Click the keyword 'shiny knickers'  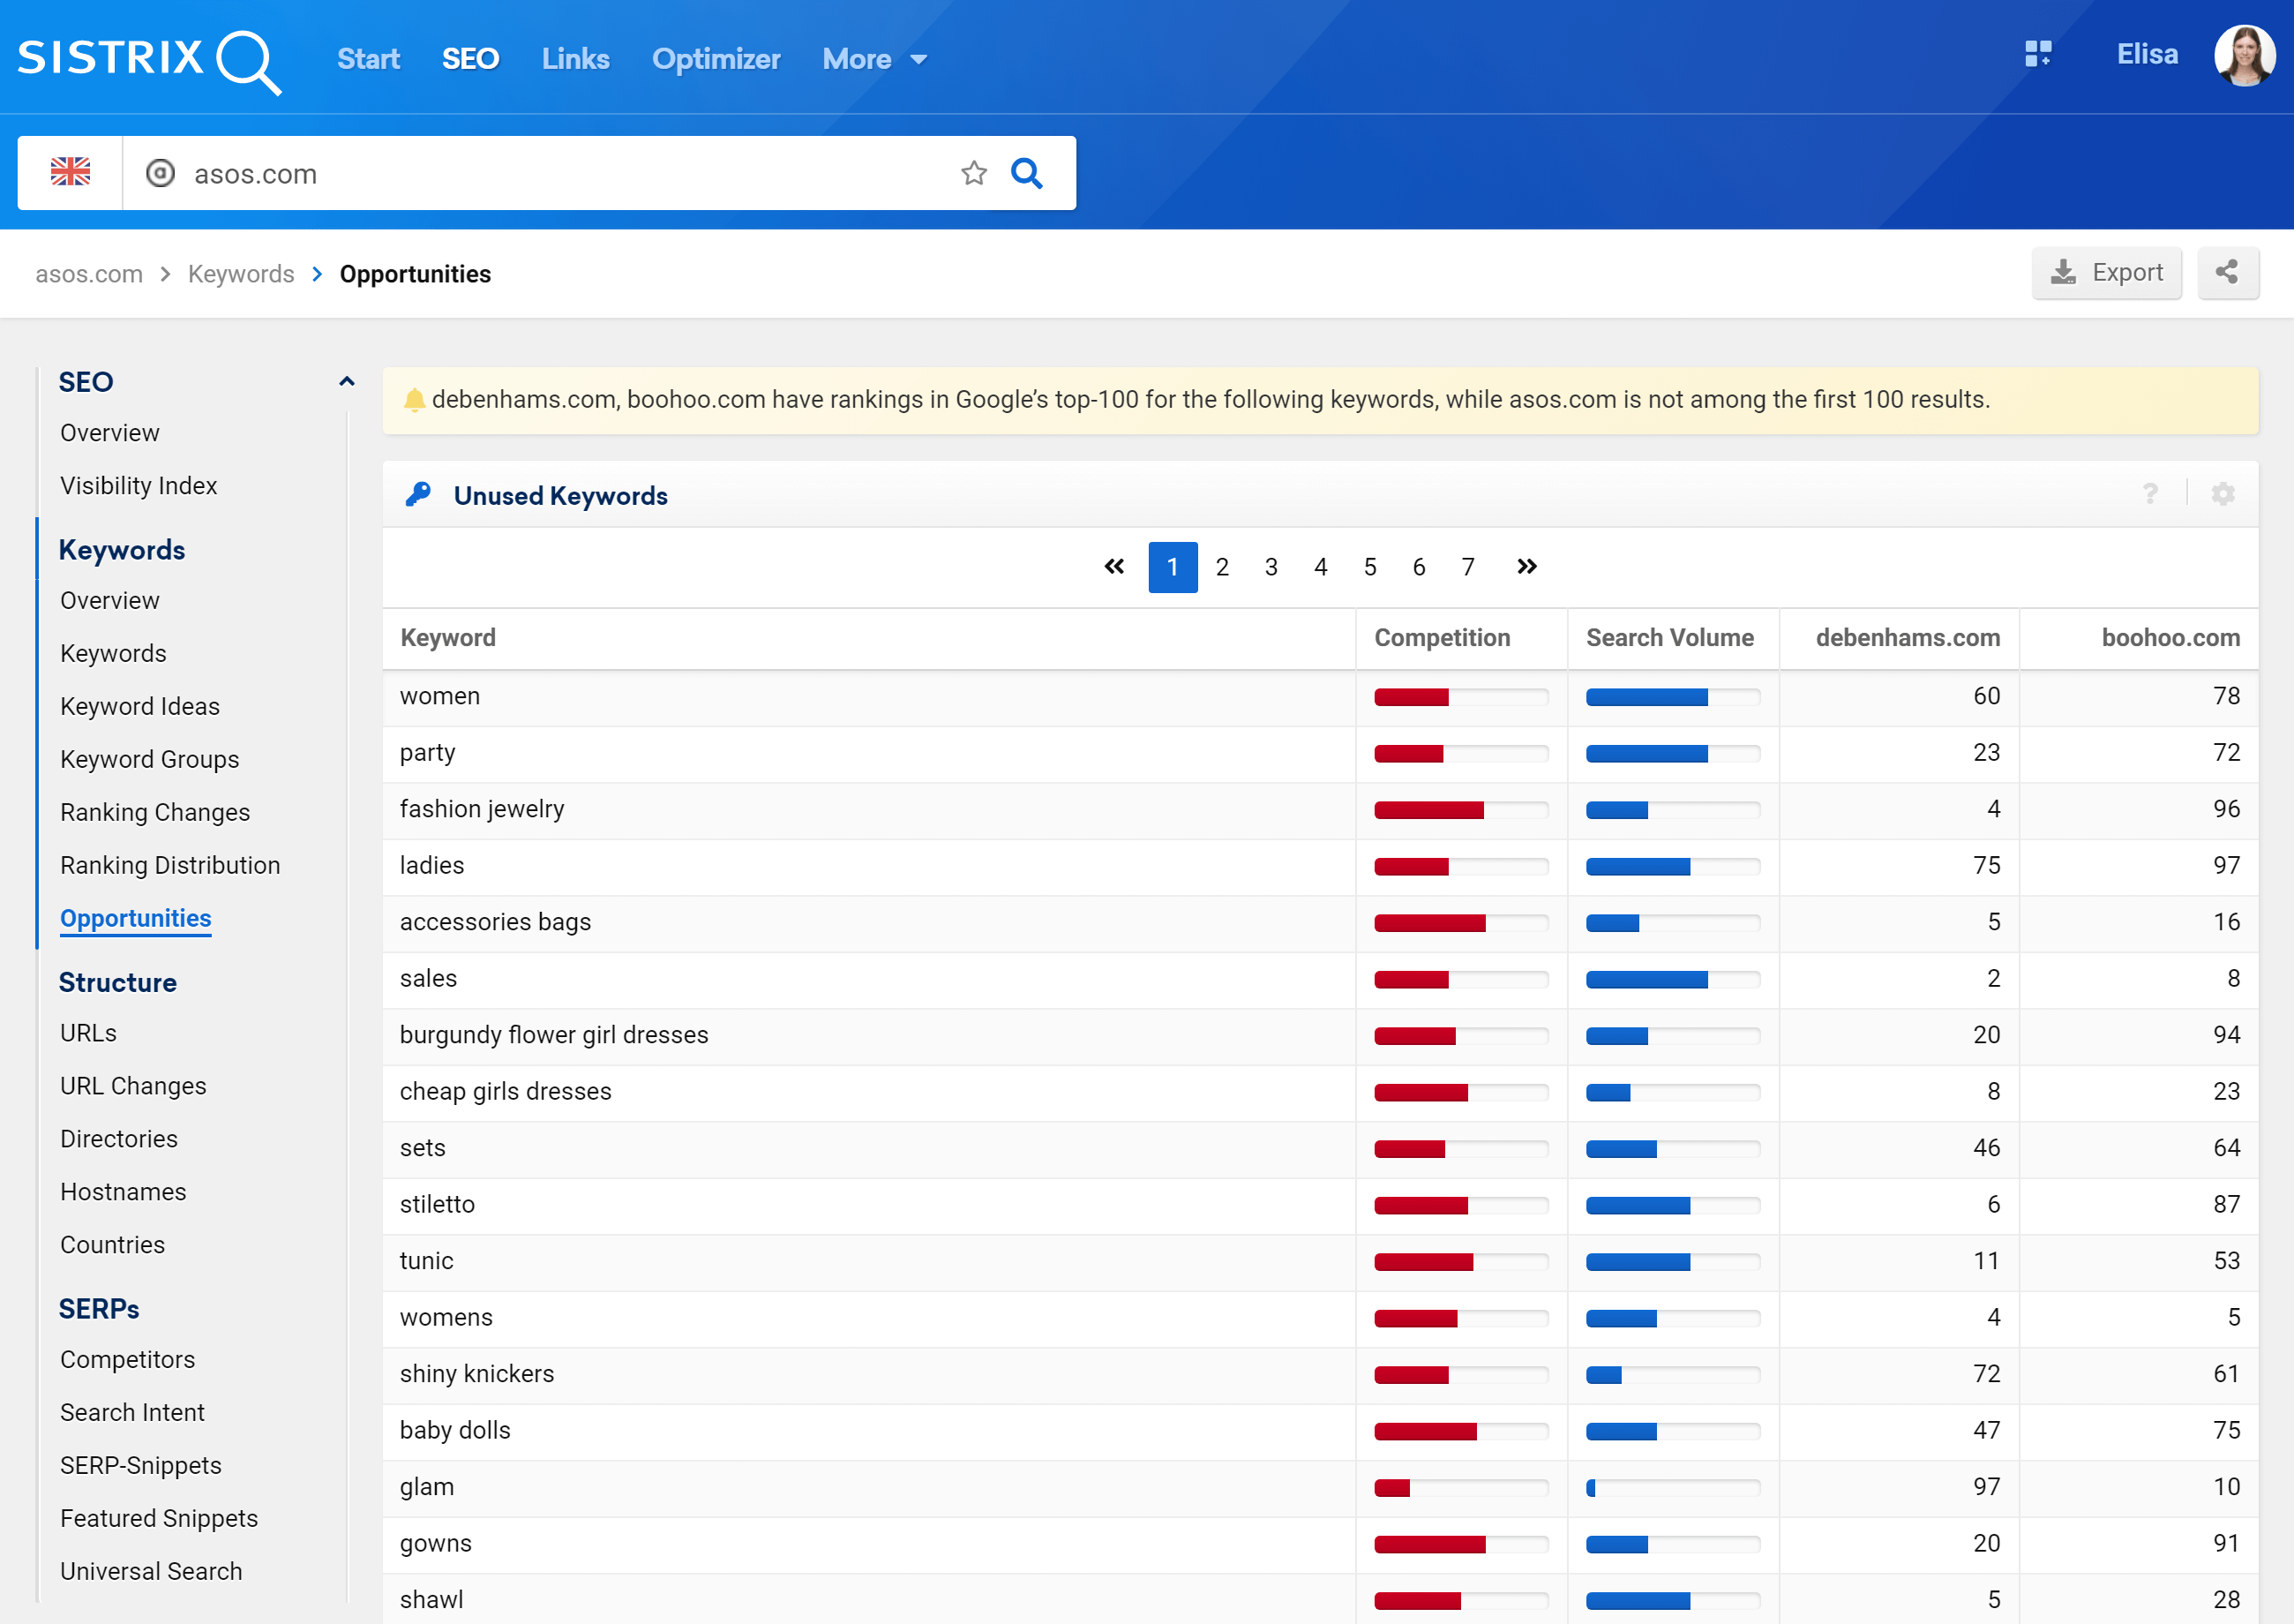[x=476, y=1374]
